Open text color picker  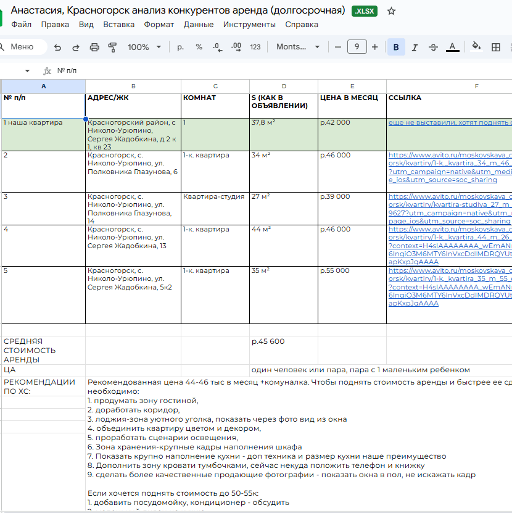[x=453, y=47]
